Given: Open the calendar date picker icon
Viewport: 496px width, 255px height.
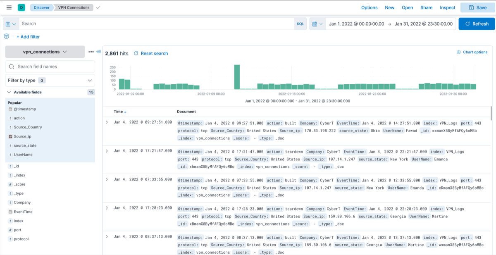Looking at the screenshot, I should [316, 24].
